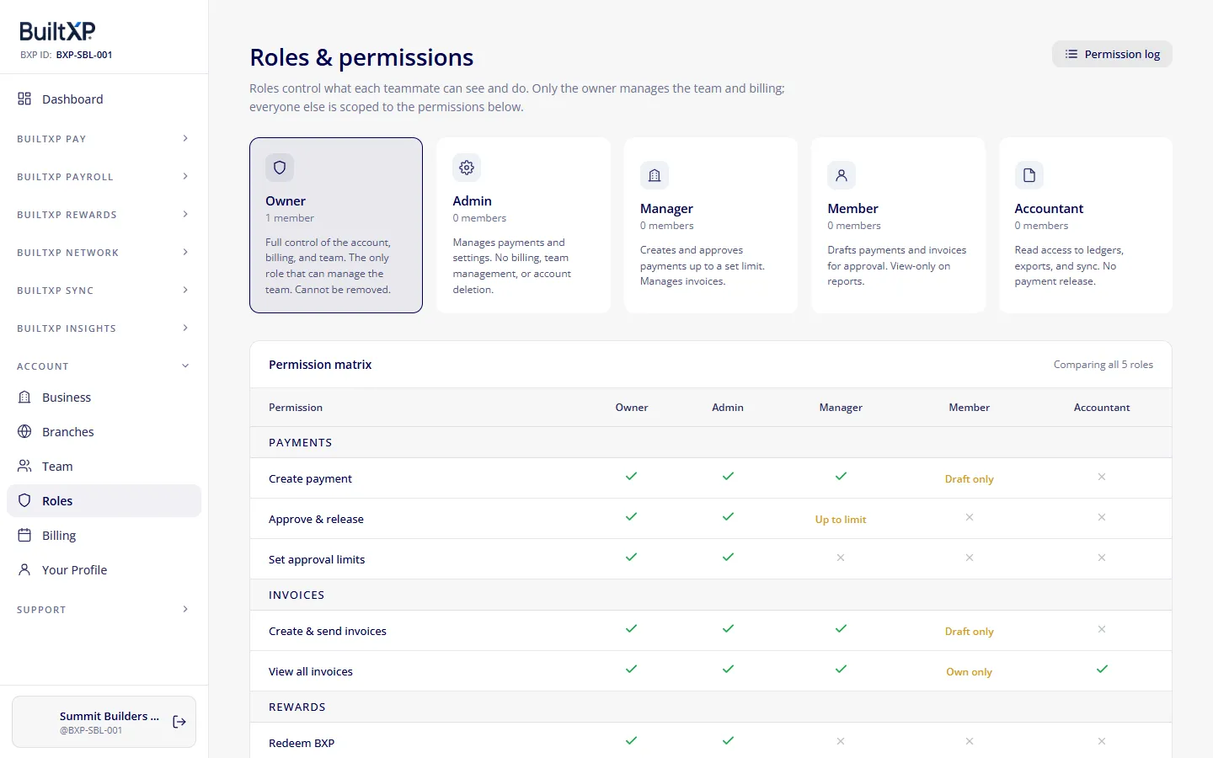Expand the BuiltXP Insights section
The width and height of the screenshot is (1213, 758).
point(104,328)
